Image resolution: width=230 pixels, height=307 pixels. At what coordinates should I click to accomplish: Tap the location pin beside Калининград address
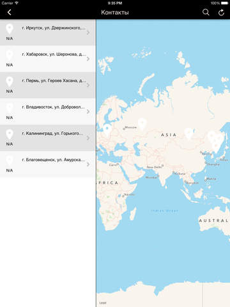coord(10,134)
